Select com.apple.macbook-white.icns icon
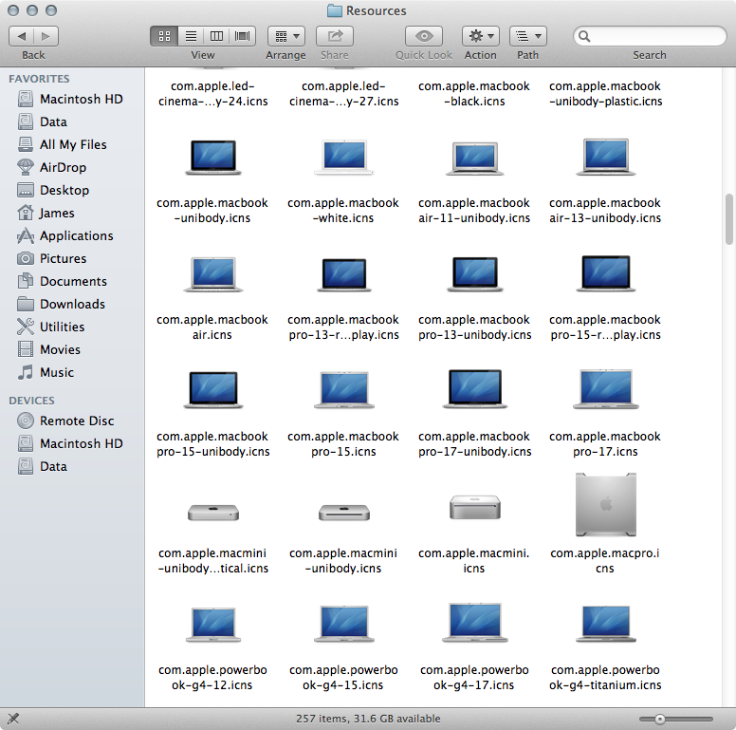 pos(344,157)
